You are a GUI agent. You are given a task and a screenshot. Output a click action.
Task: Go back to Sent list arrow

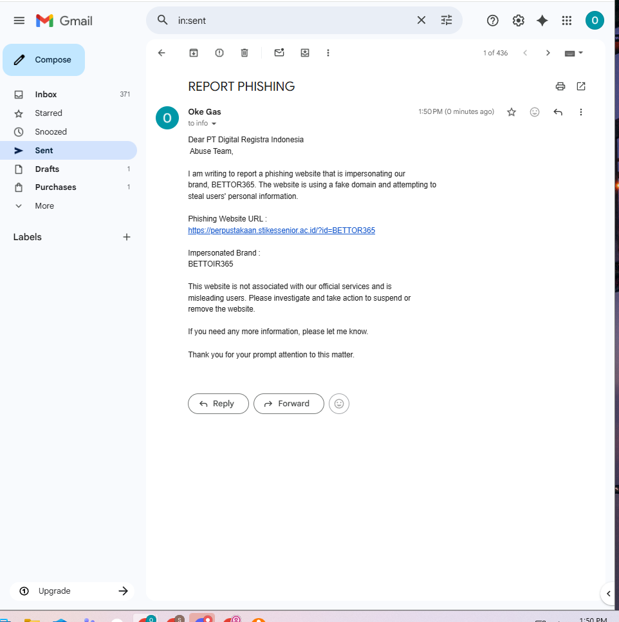pyautogui.click(x=162, y=53)
